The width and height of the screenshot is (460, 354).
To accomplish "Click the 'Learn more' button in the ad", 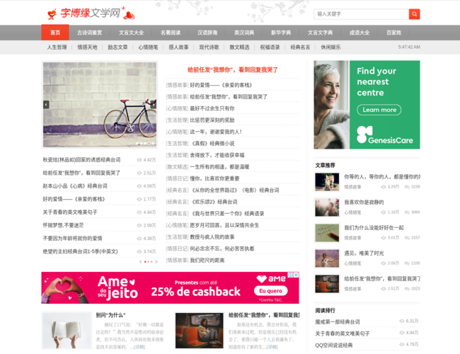I will click(379, 110).
